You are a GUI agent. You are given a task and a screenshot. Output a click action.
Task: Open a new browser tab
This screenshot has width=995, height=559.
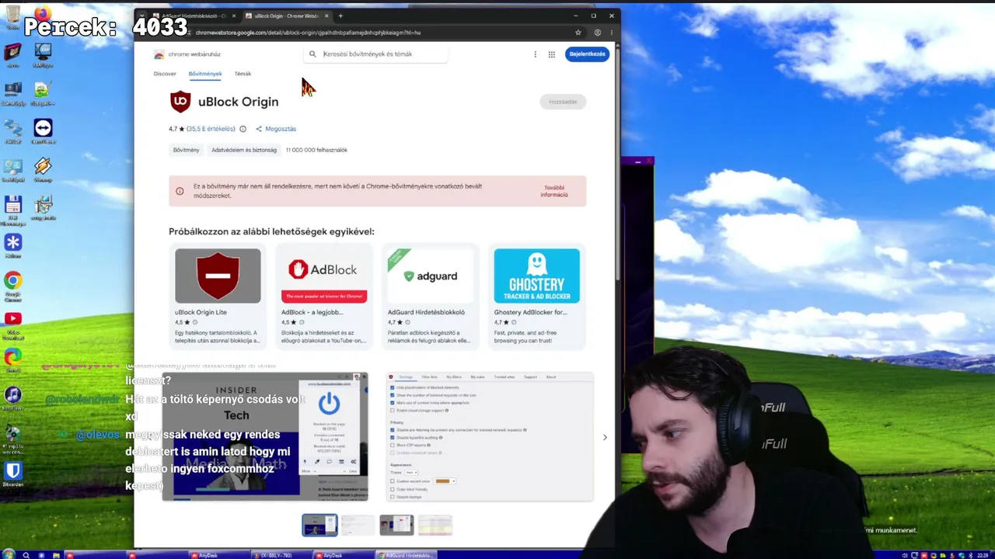click(x=340, y=16)
